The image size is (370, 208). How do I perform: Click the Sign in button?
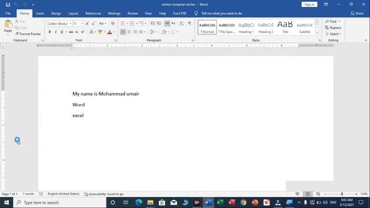[309, 5]
